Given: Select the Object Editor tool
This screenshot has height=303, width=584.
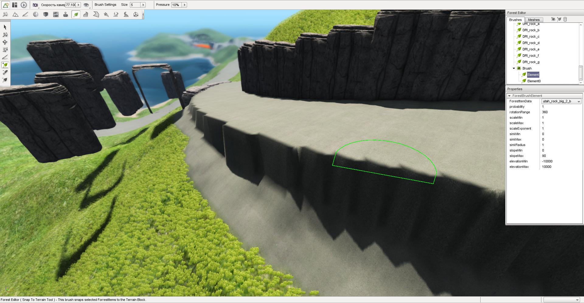Looking at the screenshot, I should [5, 14].
